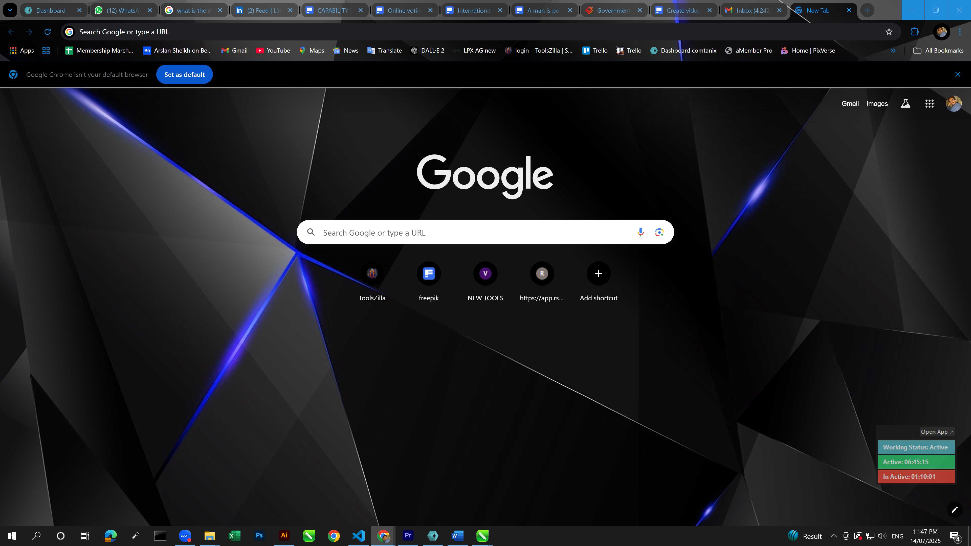The width and height of the screenshot is (971, 546).
Task: Open taskbar search magnifier
Action: (36, 536)
